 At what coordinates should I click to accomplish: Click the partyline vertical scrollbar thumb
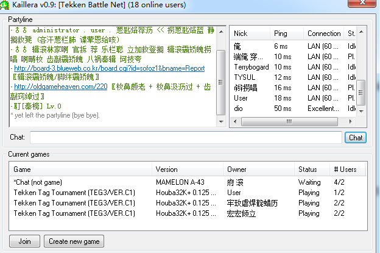click(x=221, y=82)
